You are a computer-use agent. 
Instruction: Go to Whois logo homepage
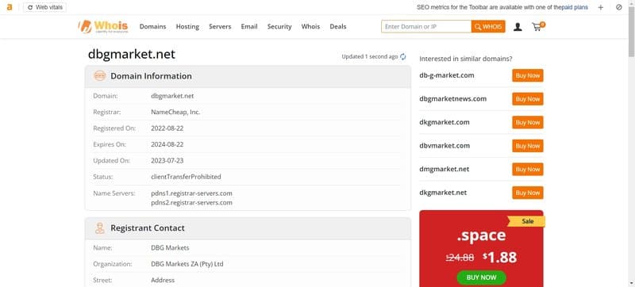click(x=103, y=27)
